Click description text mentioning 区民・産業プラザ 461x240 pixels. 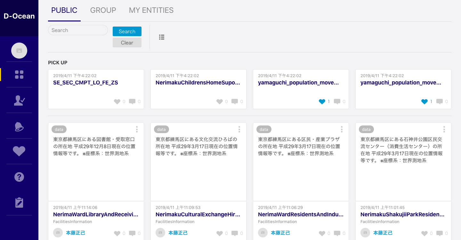pos(299,147)
